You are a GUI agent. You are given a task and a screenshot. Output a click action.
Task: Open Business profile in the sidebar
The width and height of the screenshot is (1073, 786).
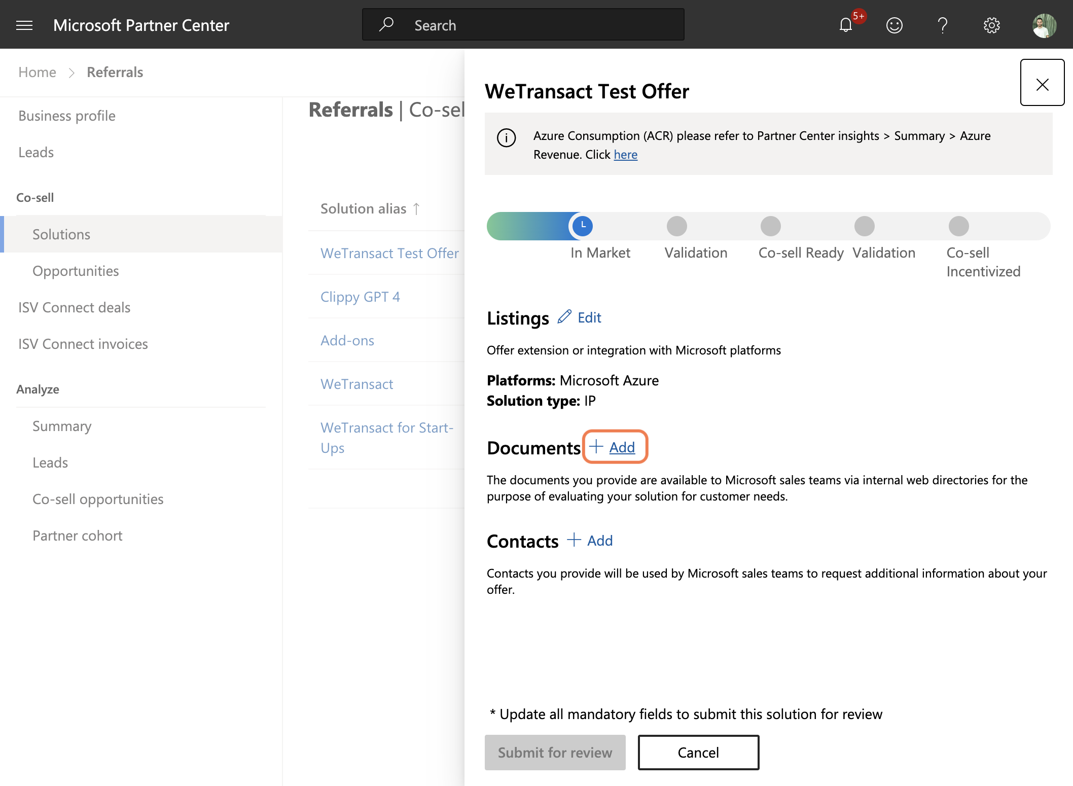pos(67,116)
